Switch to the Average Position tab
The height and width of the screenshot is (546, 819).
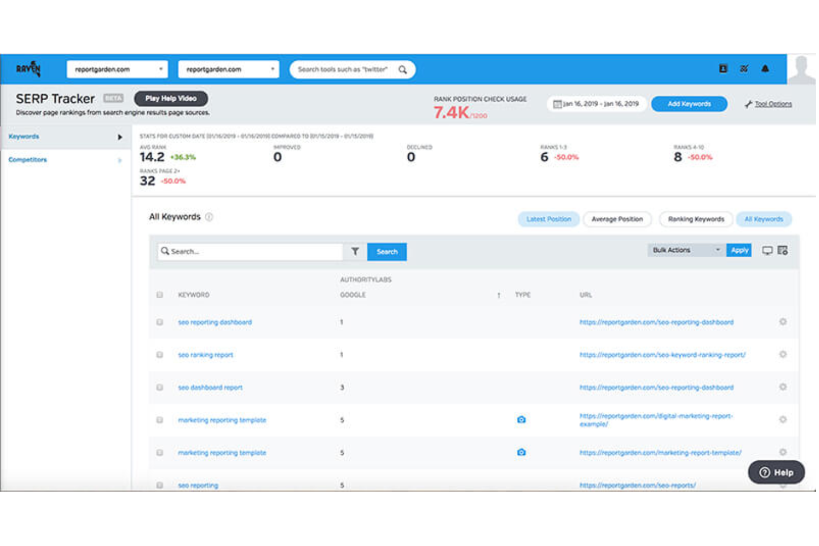coord(617,219)
